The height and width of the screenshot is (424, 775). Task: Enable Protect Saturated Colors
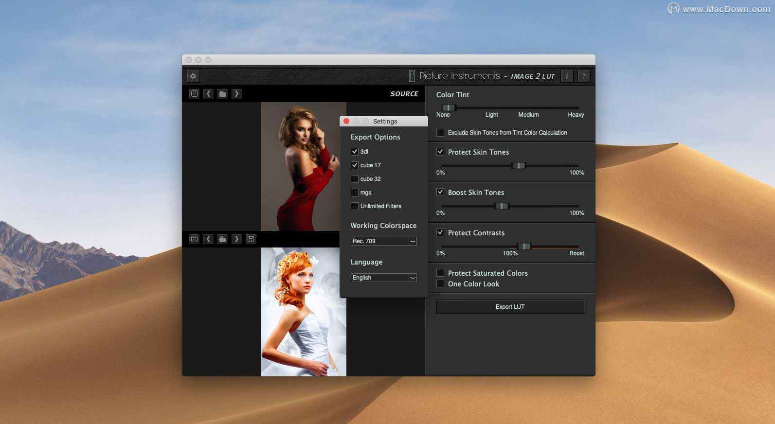click(x=440, y=273)
